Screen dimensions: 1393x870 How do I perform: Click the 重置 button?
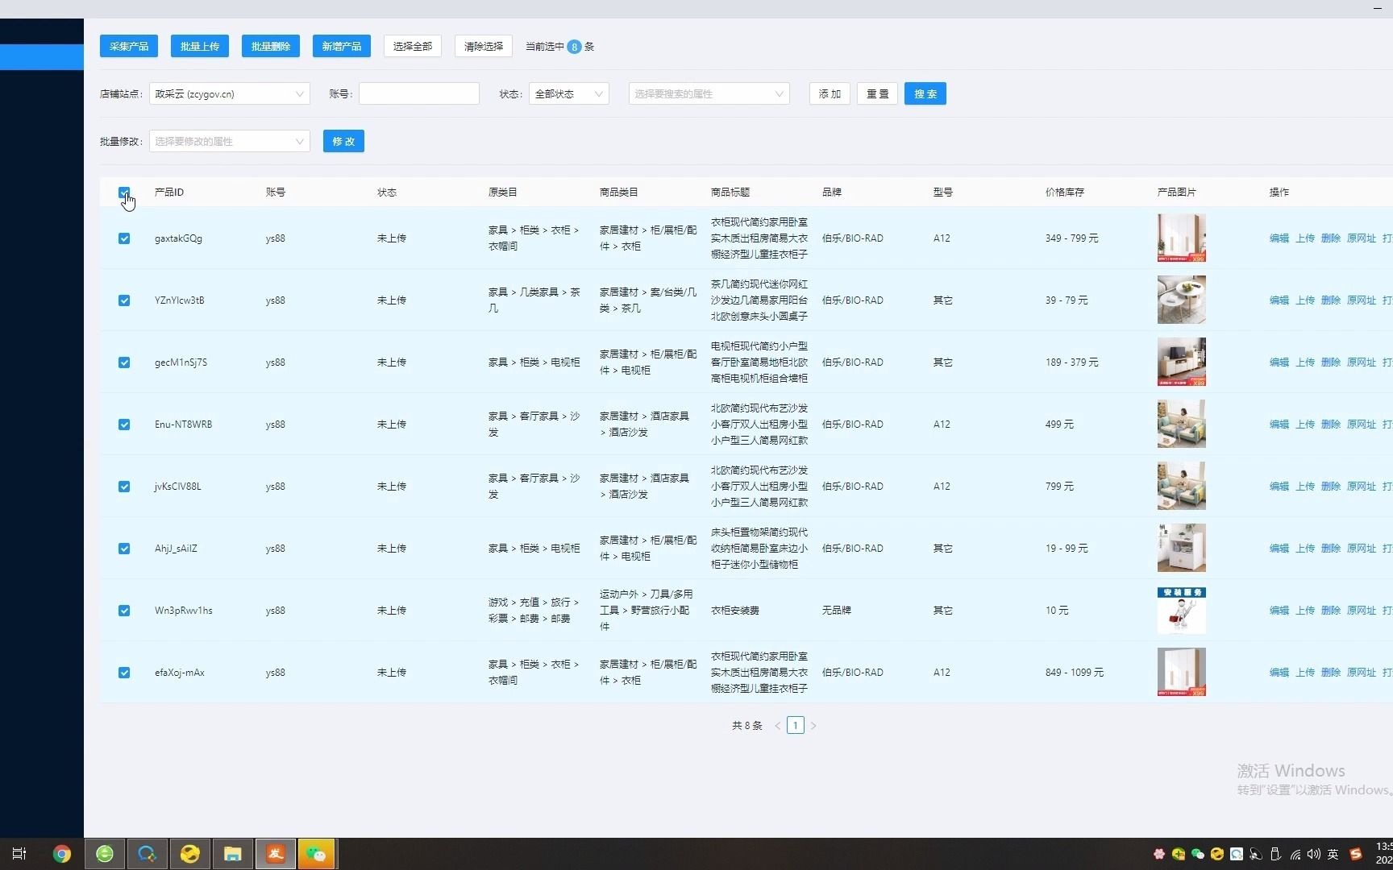(x=877, y=94)
